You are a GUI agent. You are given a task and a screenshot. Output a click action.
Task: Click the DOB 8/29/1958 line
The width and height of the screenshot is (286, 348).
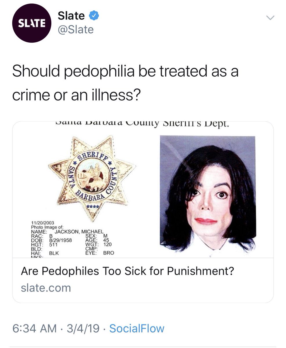pos(51,240)
